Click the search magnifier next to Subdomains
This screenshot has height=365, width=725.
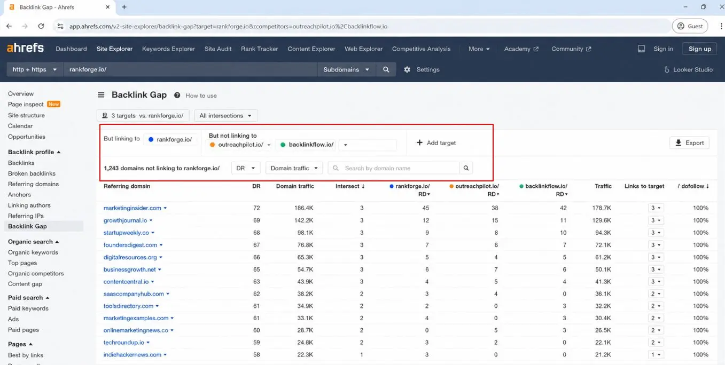386,69
